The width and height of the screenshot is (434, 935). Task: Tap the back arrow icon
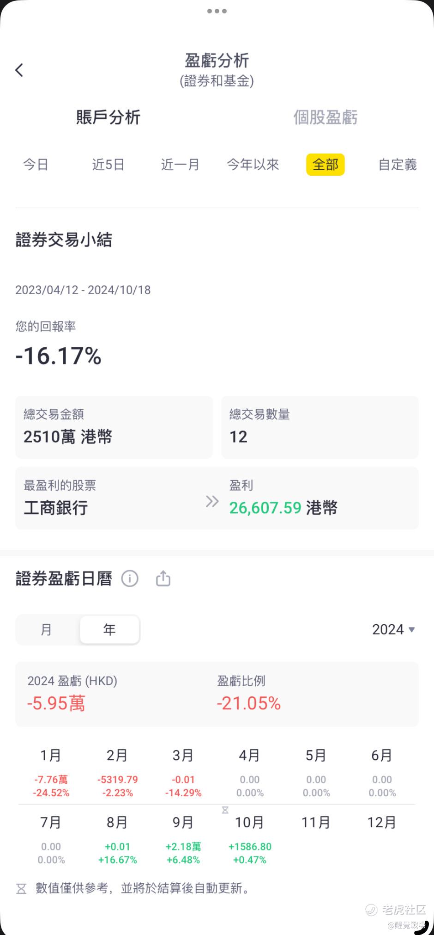pyautogui.click(x=19, y=70)
